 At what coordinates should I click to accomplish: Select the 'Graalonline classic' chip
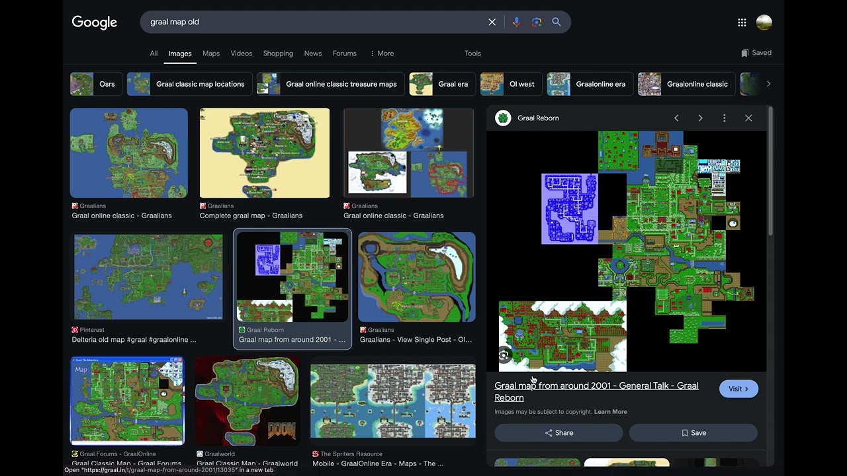686,84
